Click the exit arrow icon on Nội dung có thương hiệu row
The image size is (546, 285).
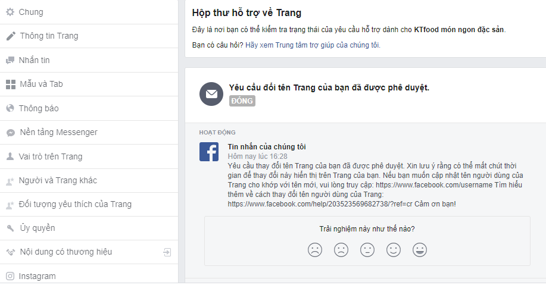point(167,252)
